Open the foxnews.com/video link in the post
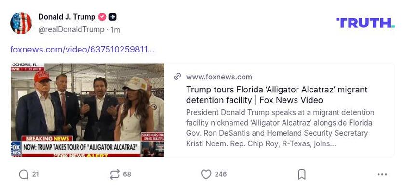 click(82, 49)
